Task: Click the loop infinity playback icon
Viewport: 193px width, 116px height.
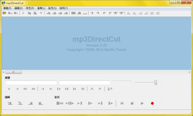Action: pyautogui.click(x=60, y=104)
